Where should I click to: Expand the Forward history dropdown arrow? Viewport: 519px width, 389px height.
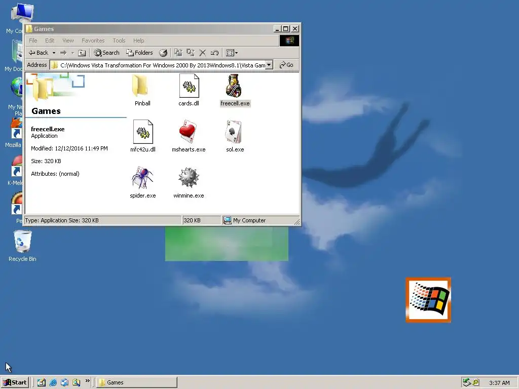point(72,53)
